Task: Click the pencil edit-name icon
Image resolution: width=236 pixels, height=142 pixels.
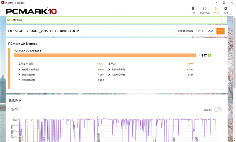Action: click(x=78, y=31)
